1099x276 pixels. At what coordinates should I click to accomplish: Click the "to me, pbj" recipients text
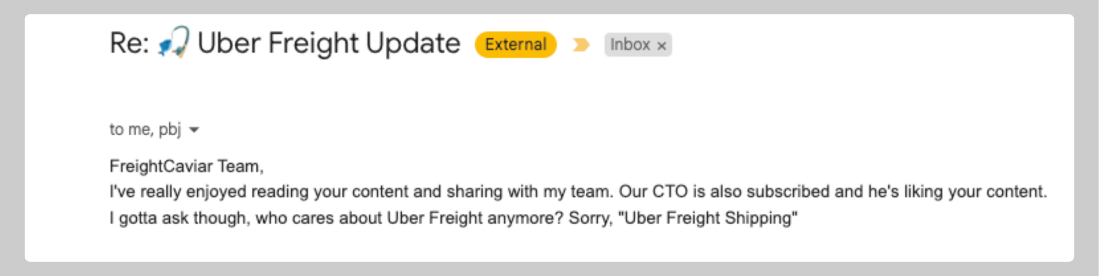[x=145, y=129]
